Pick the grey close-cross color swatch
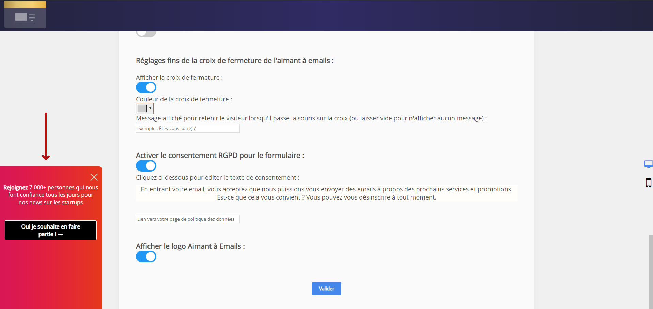This screenshot has height=309, width=653. (x=142, y=108)
